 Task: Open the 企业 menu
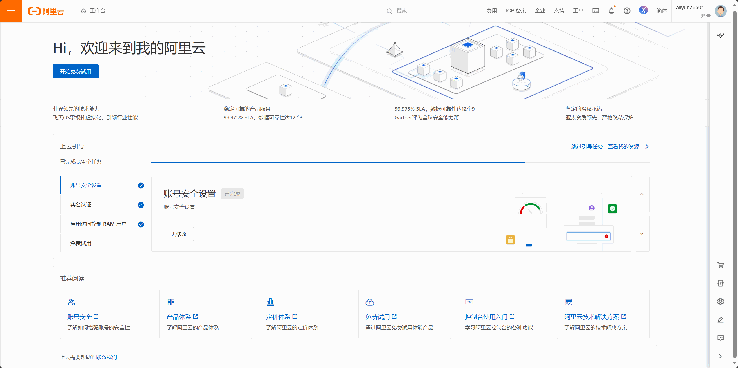(540, 11)
